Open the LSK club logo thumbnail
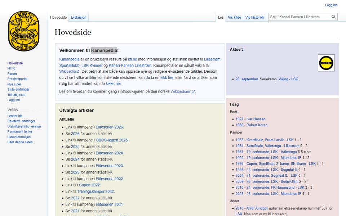Screen dimensions: 346x216 click(326, 63)
